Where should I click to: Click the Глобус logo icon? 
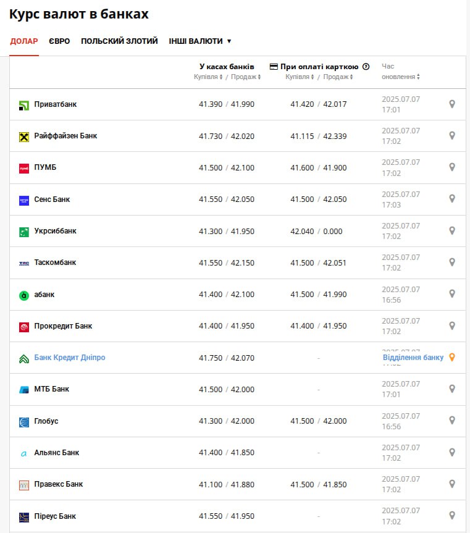(24, 422)
